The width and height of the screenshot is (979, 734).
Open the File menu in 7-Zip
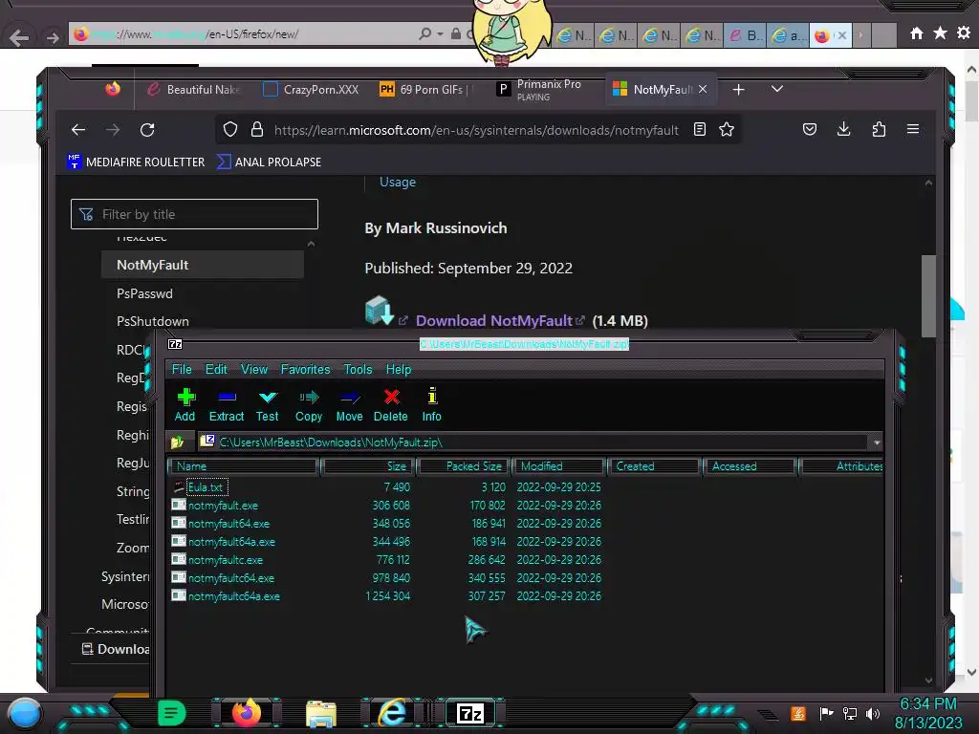coord(182,370)
